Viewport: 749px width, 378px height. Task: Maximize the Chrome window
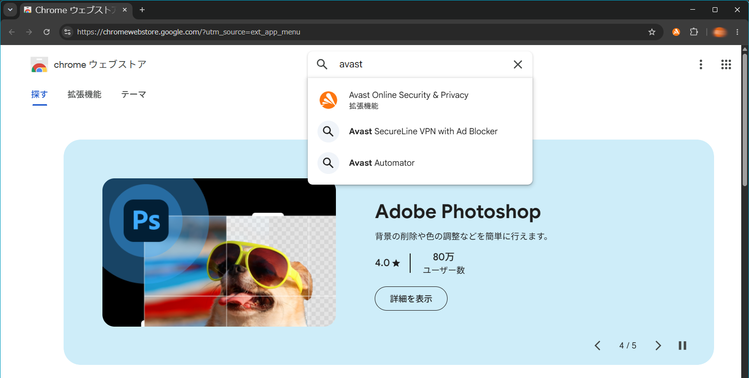[x=715, y=10]
